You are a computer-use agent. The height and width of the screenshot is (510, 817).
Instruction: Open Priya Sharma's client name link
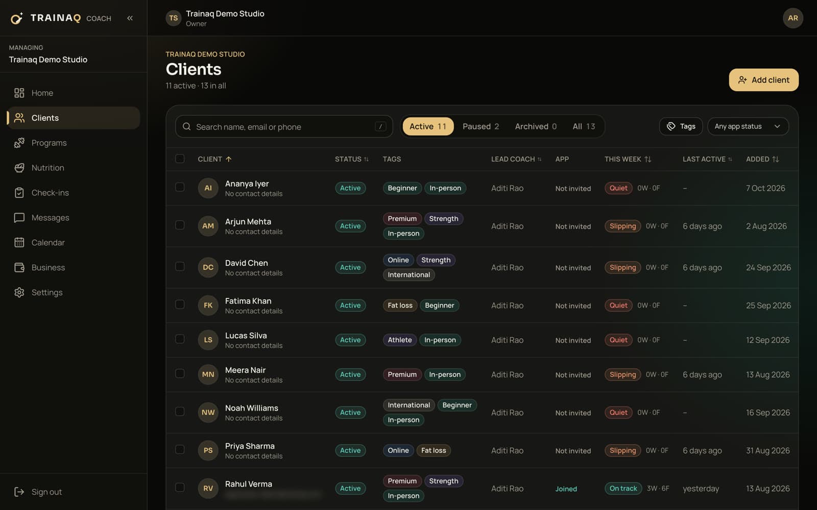click(250, 446)
